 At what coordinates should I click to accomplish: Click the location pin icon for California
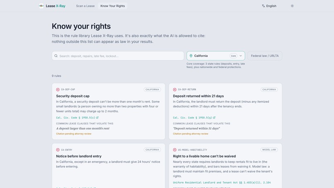pyautogui.click(x=191, y=56)
